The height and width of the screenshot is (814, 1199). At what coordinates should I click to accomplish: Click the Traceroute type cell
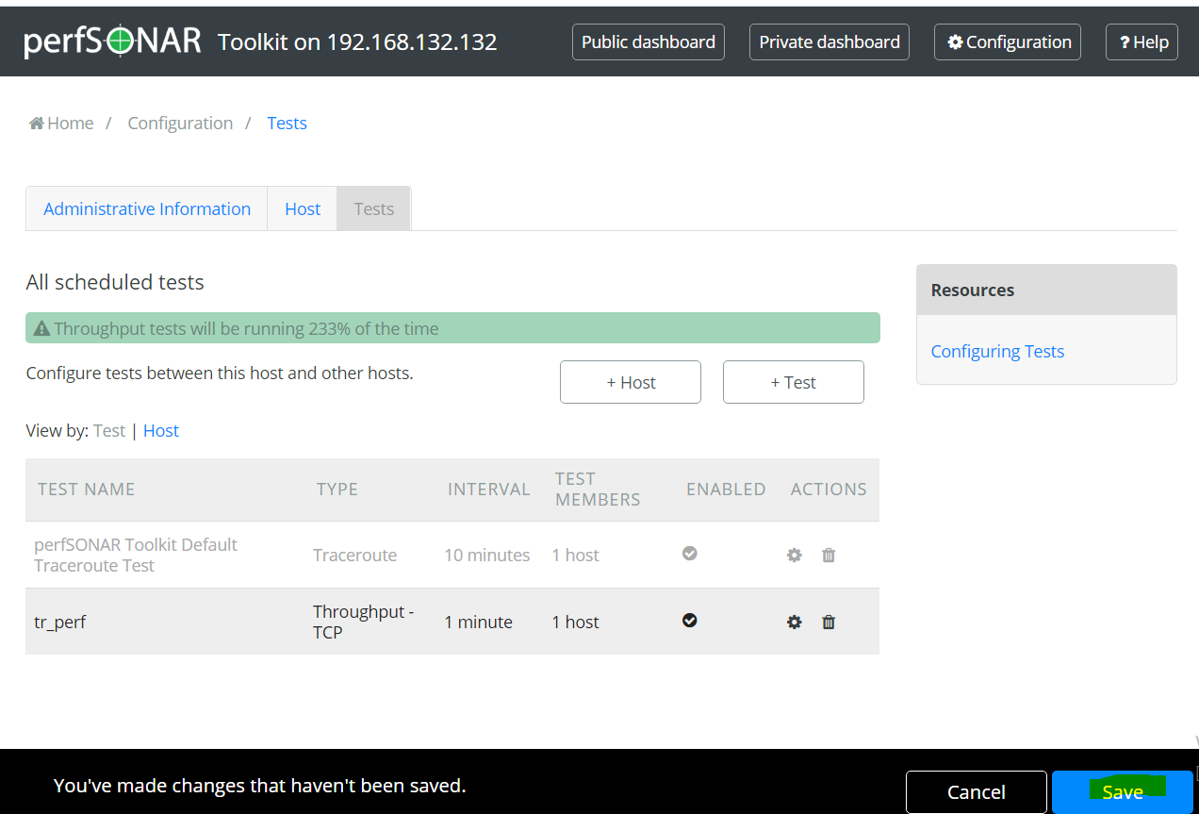(355, 555)
